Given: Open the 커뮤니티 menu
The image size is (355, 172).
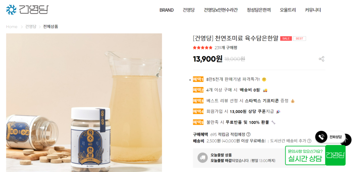Looking at the screenshot, I should 313,10.
